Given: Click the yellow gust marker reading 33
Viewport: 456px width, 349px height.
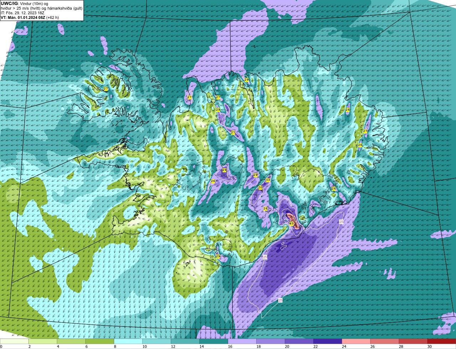Looking at the screenshot, I should (x=268, y=180).
